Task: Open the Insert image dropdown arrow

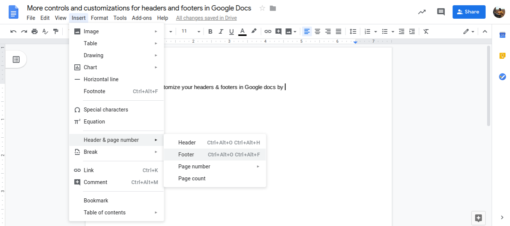Action: coord(295,32)
